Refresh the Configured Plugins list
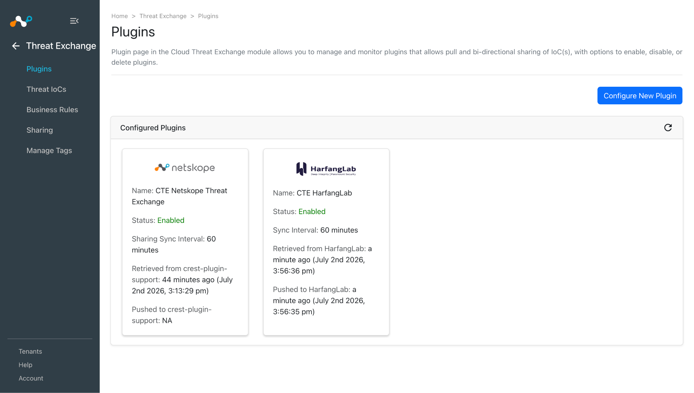This screenshot has height=393, width=694. click(668, 128)
